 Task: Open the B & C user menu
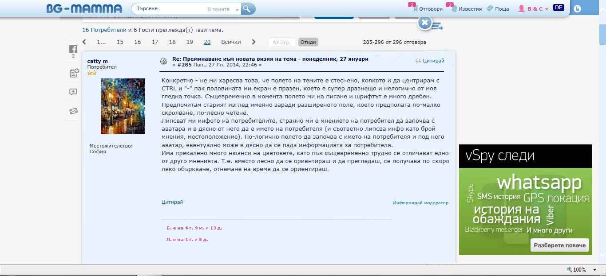pyautogui.click(x=534, y=9)
